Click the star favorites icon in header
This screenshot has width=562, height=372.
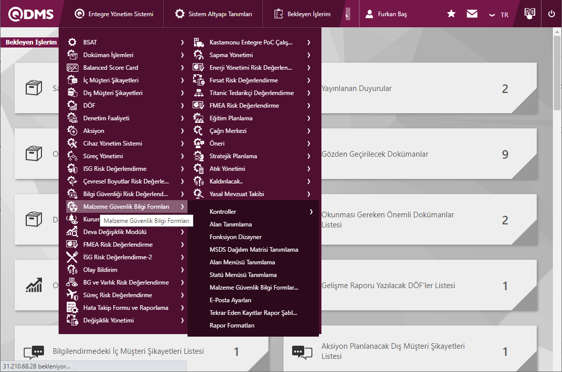pos(451,14)
